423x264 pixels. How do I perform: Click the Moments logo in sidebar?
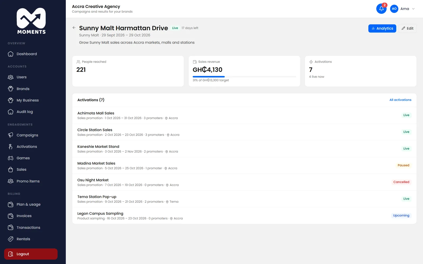pyautogui.click(x=31, y=21)
